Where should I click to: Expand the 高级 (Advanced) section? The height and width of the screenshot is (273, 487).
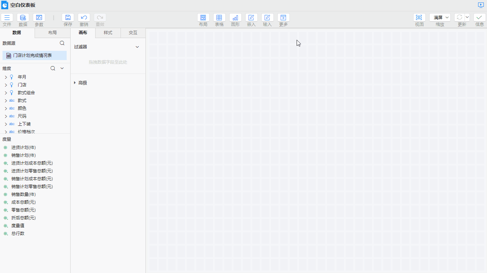(x=75, y=83)
